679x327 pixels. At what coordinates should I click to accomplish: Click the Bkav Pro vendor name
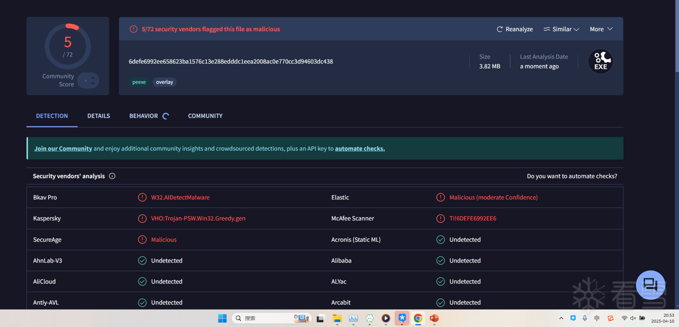(x=45, y=197)
